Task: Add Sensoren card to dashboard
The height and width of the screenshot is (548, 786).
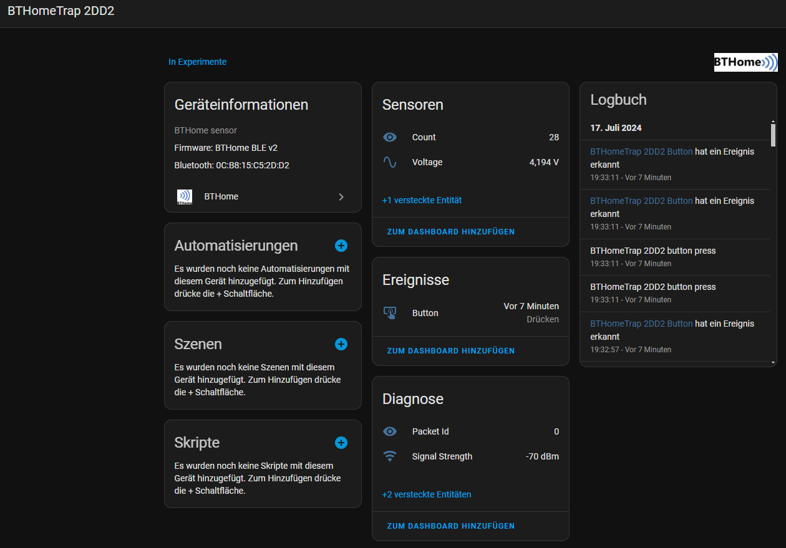Action: click(451, 232)
